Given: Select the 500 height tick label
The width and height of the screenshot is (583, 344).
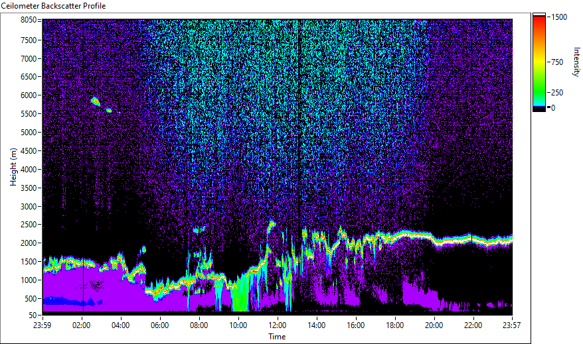Looking at the screenshot, I should click(31, 299).
